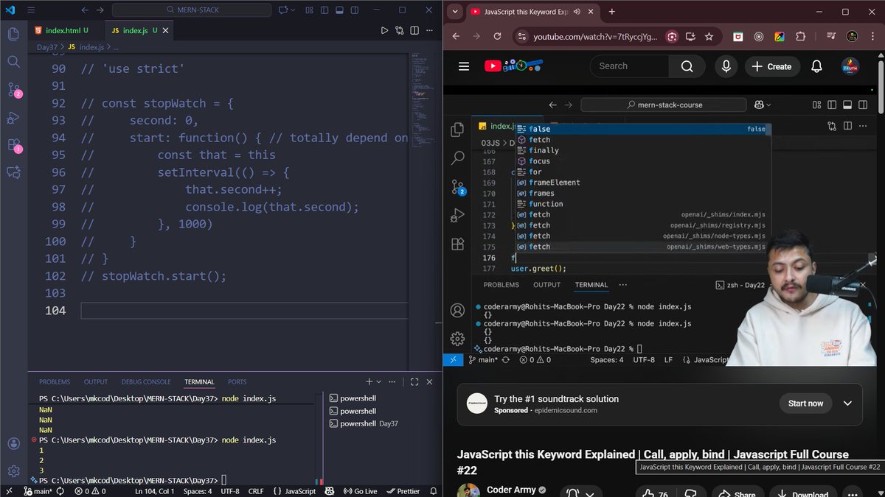885x497 pixels.
Task: Open the OUTPUT panel tab
Action: coord(96,382)
